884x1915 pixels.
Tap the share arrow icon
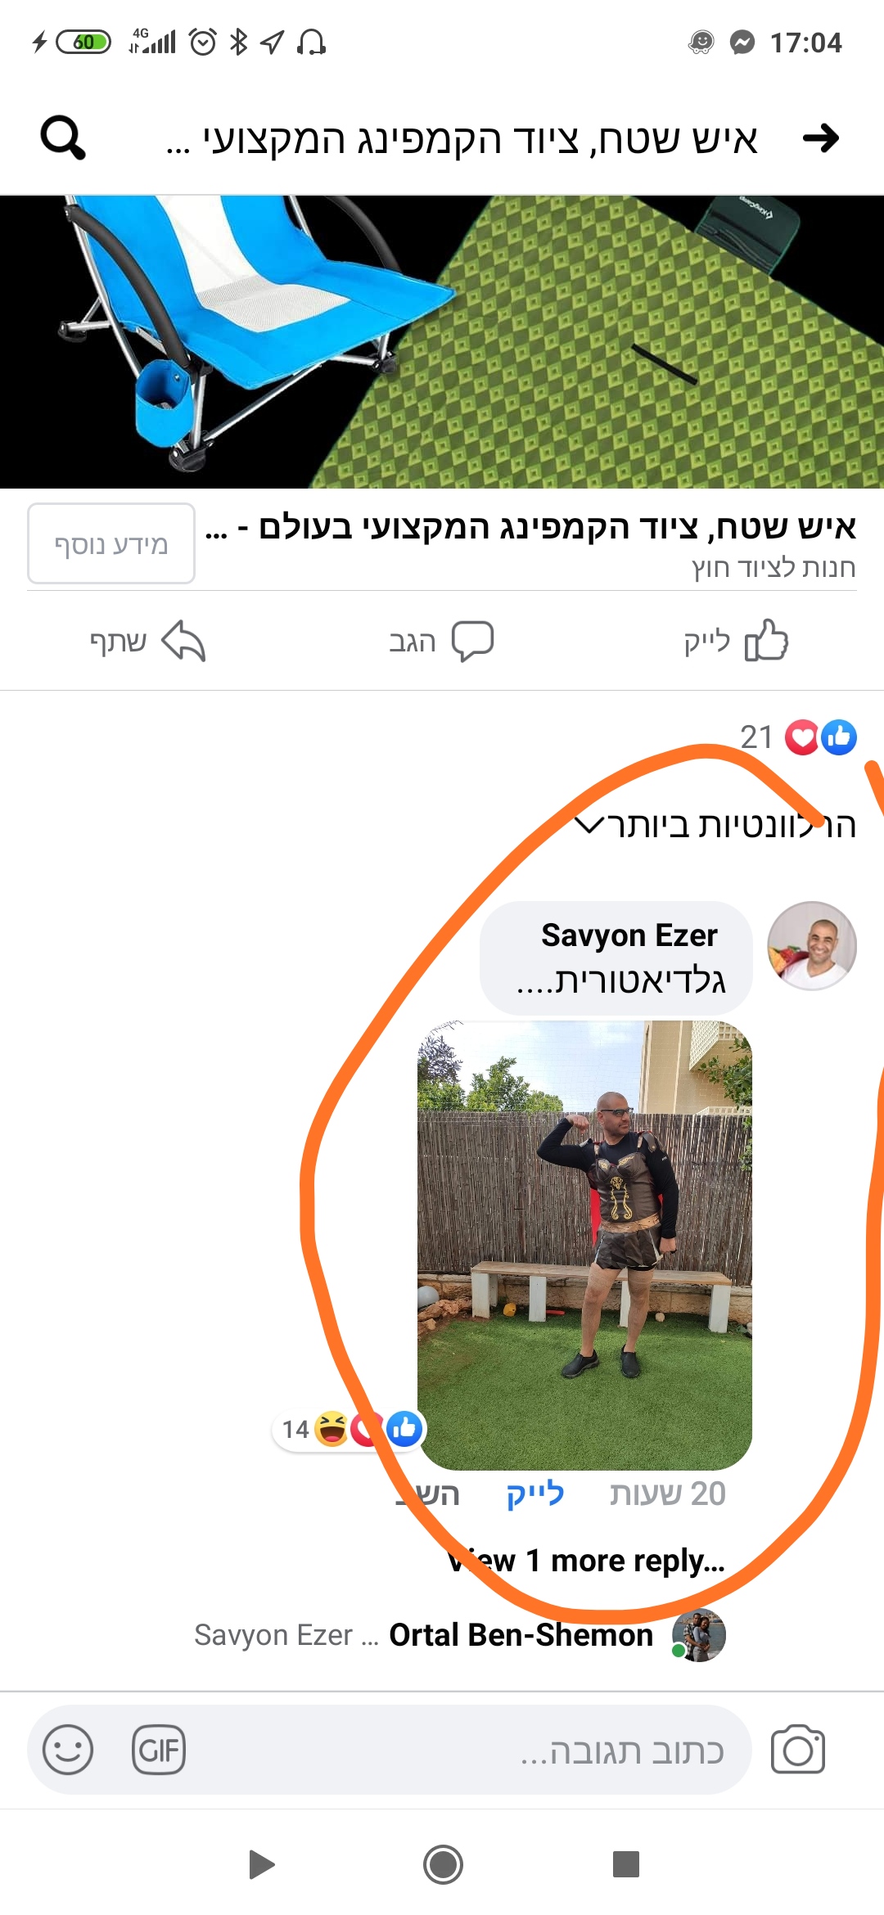pos(183,641)
